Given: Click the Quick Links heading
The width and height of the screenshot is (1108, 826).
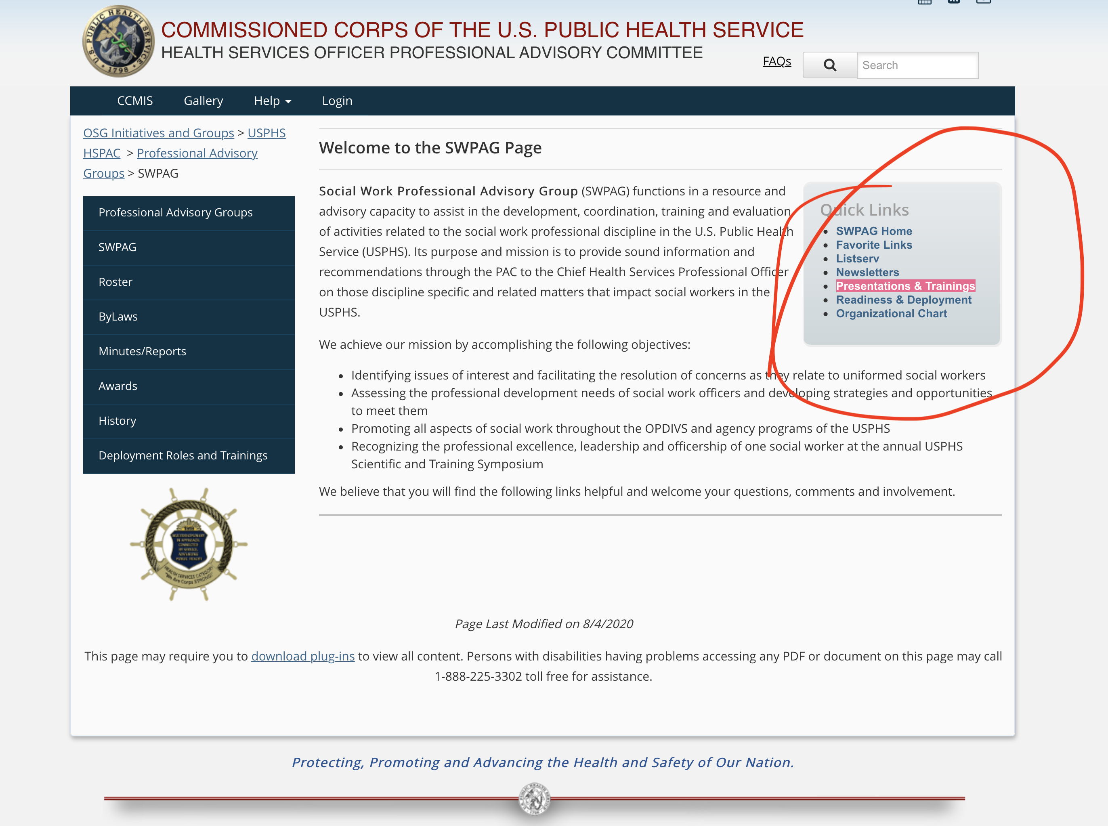Looking at the screenshot, I should [865, 210].
